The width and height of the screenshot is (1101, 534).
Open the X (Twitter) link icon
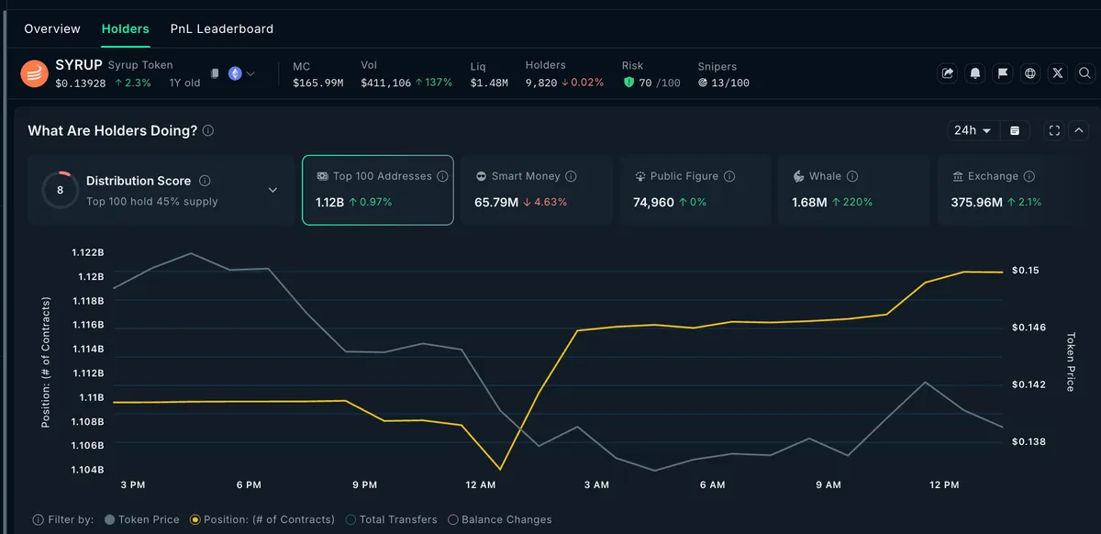tap(1058, 73)
